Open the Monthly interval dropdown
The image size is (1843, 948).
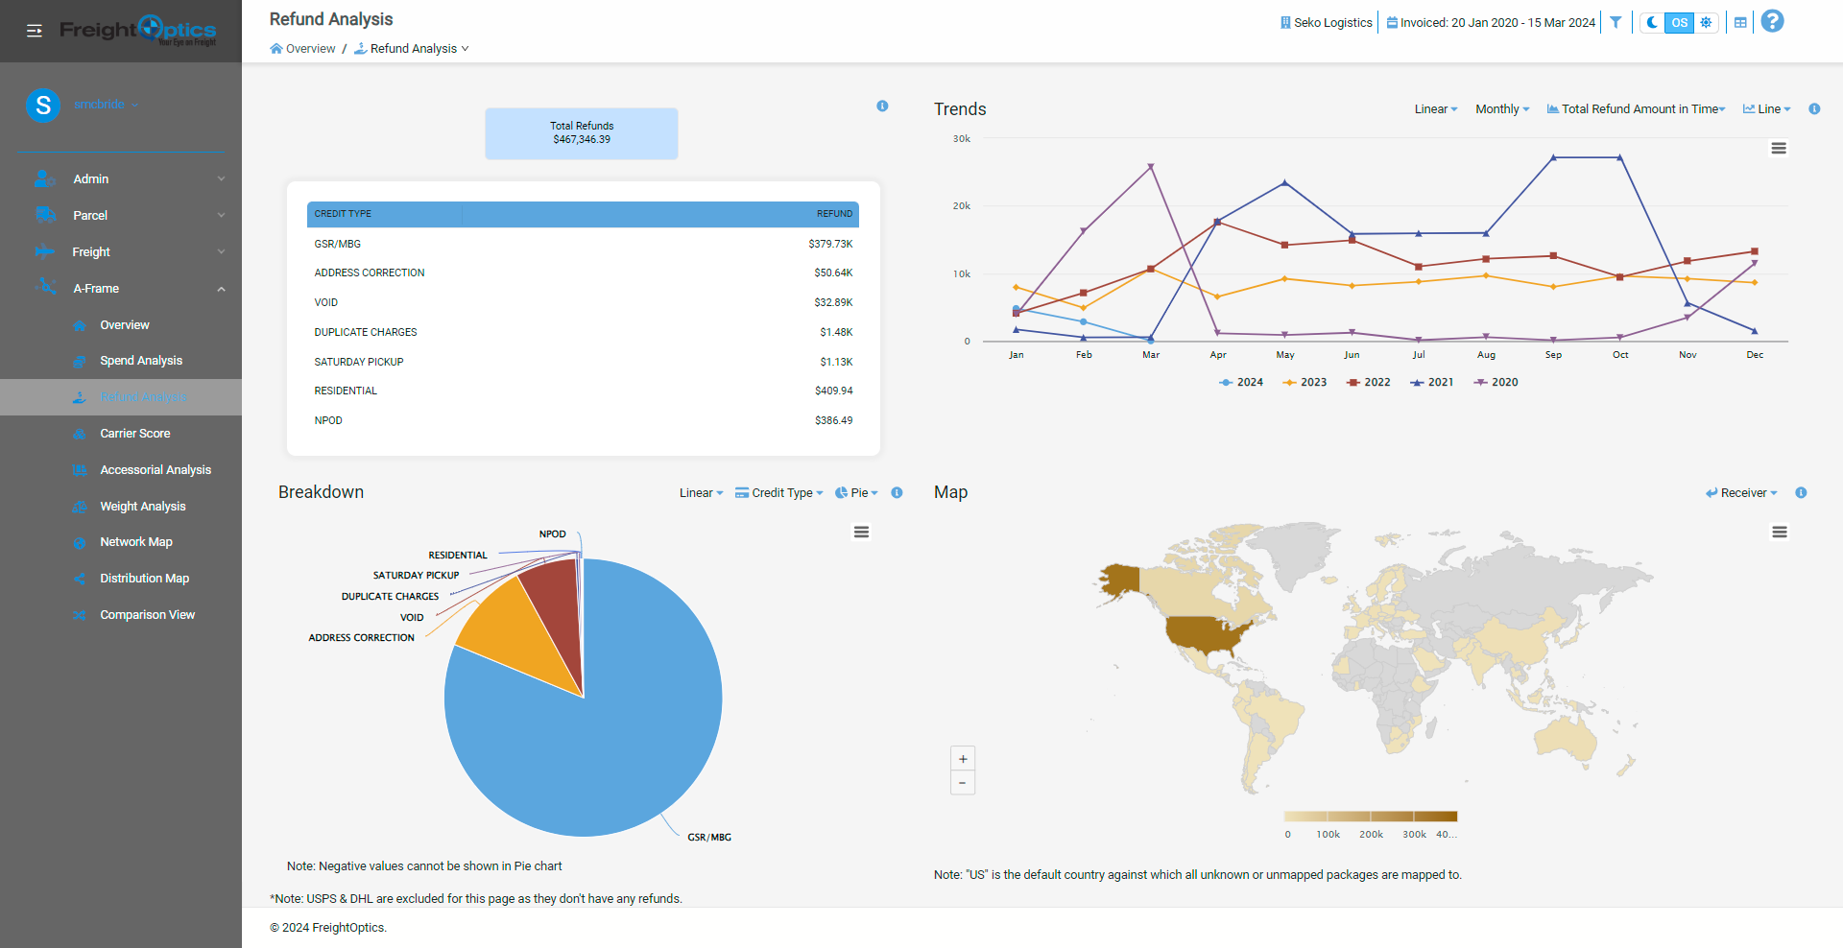pyautogui.click(x=1501, y=109)
